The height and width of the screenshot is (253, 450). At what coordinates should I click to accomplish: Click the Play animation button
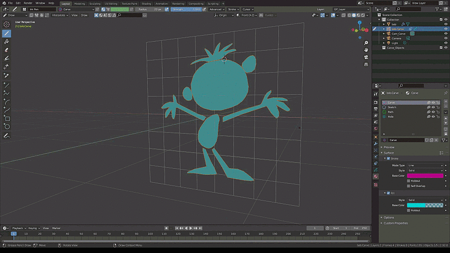pos(191,228)
